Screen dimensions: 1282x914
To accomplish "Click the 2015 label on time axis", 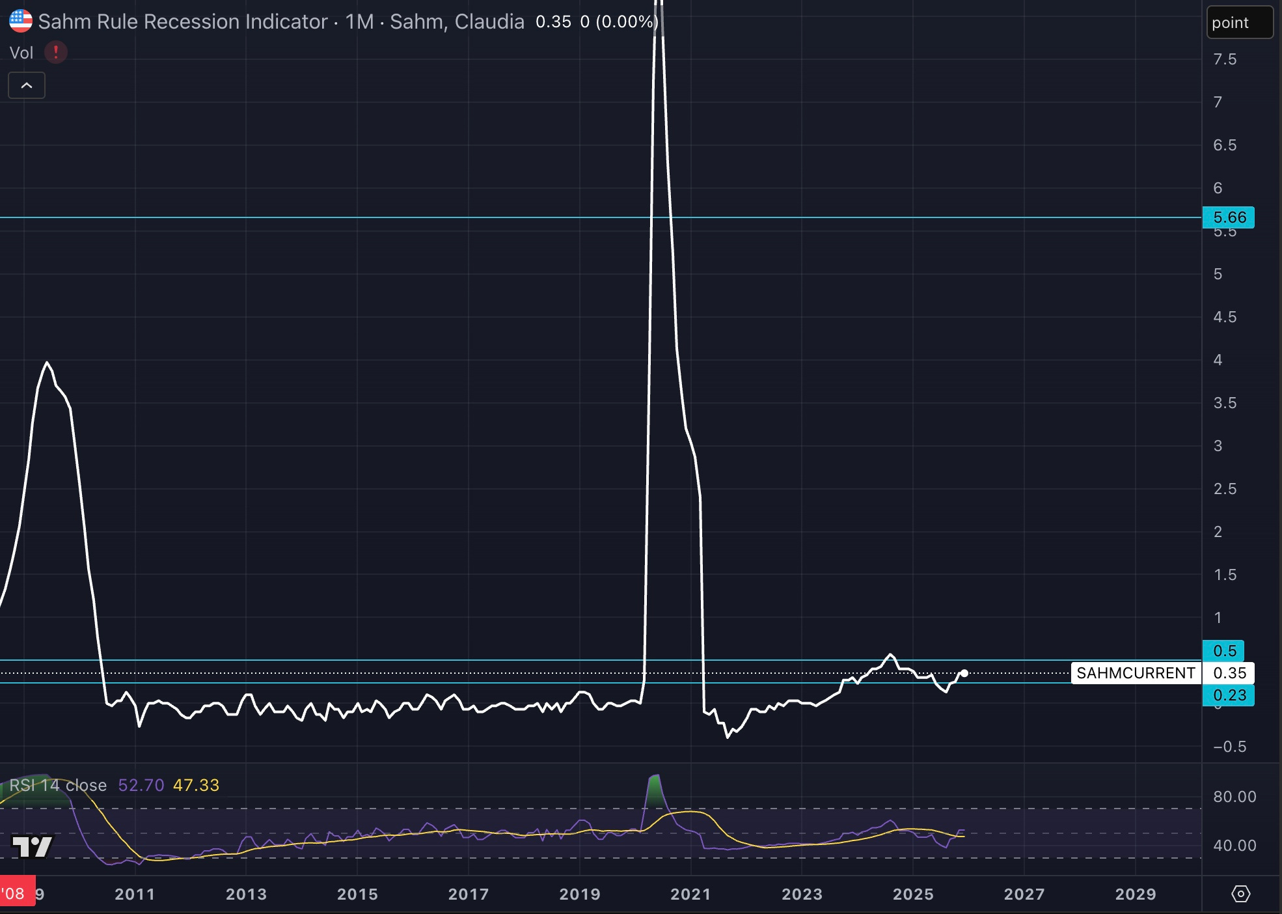I will [x=357, y=894].
